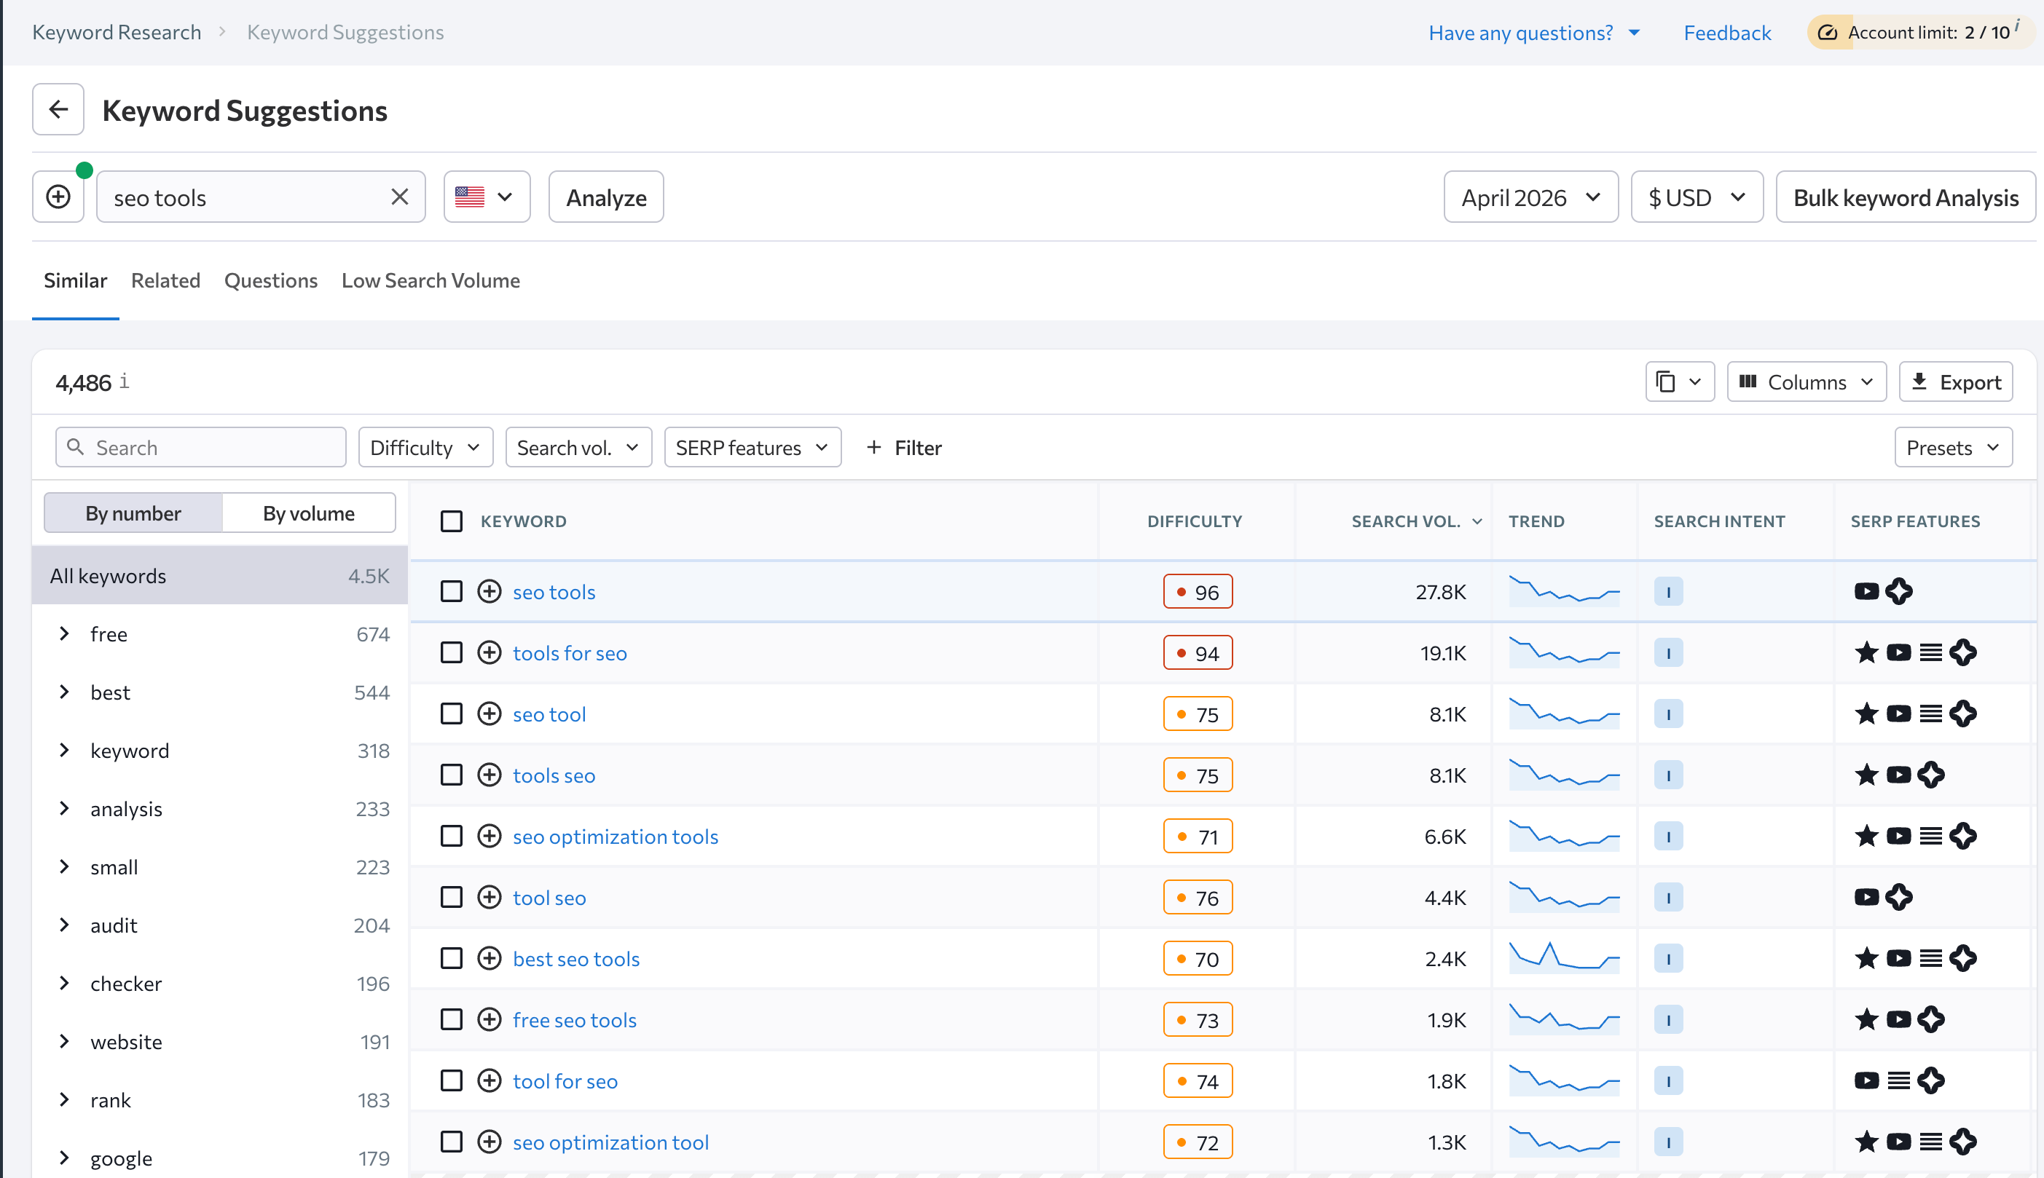Click the Analyze button
The height and width of the screenshot is (1178, 2044).
point(606,197)
